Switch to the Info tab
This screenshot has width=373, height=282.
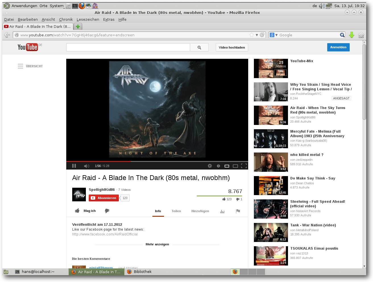[x=158, y=211]
